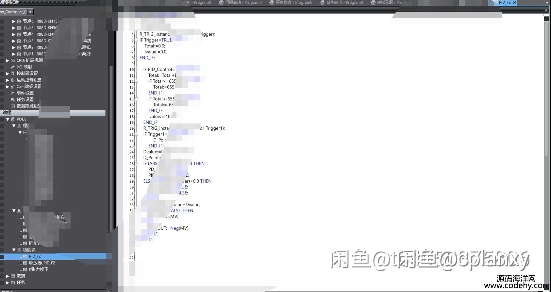Collapse the IF (ABS code block
551x292 pixels.
(x=136, y=164)
